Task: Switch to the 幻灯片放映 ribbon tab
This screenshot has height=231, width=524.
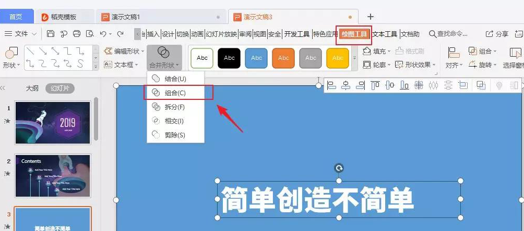Action: (221, 34)
